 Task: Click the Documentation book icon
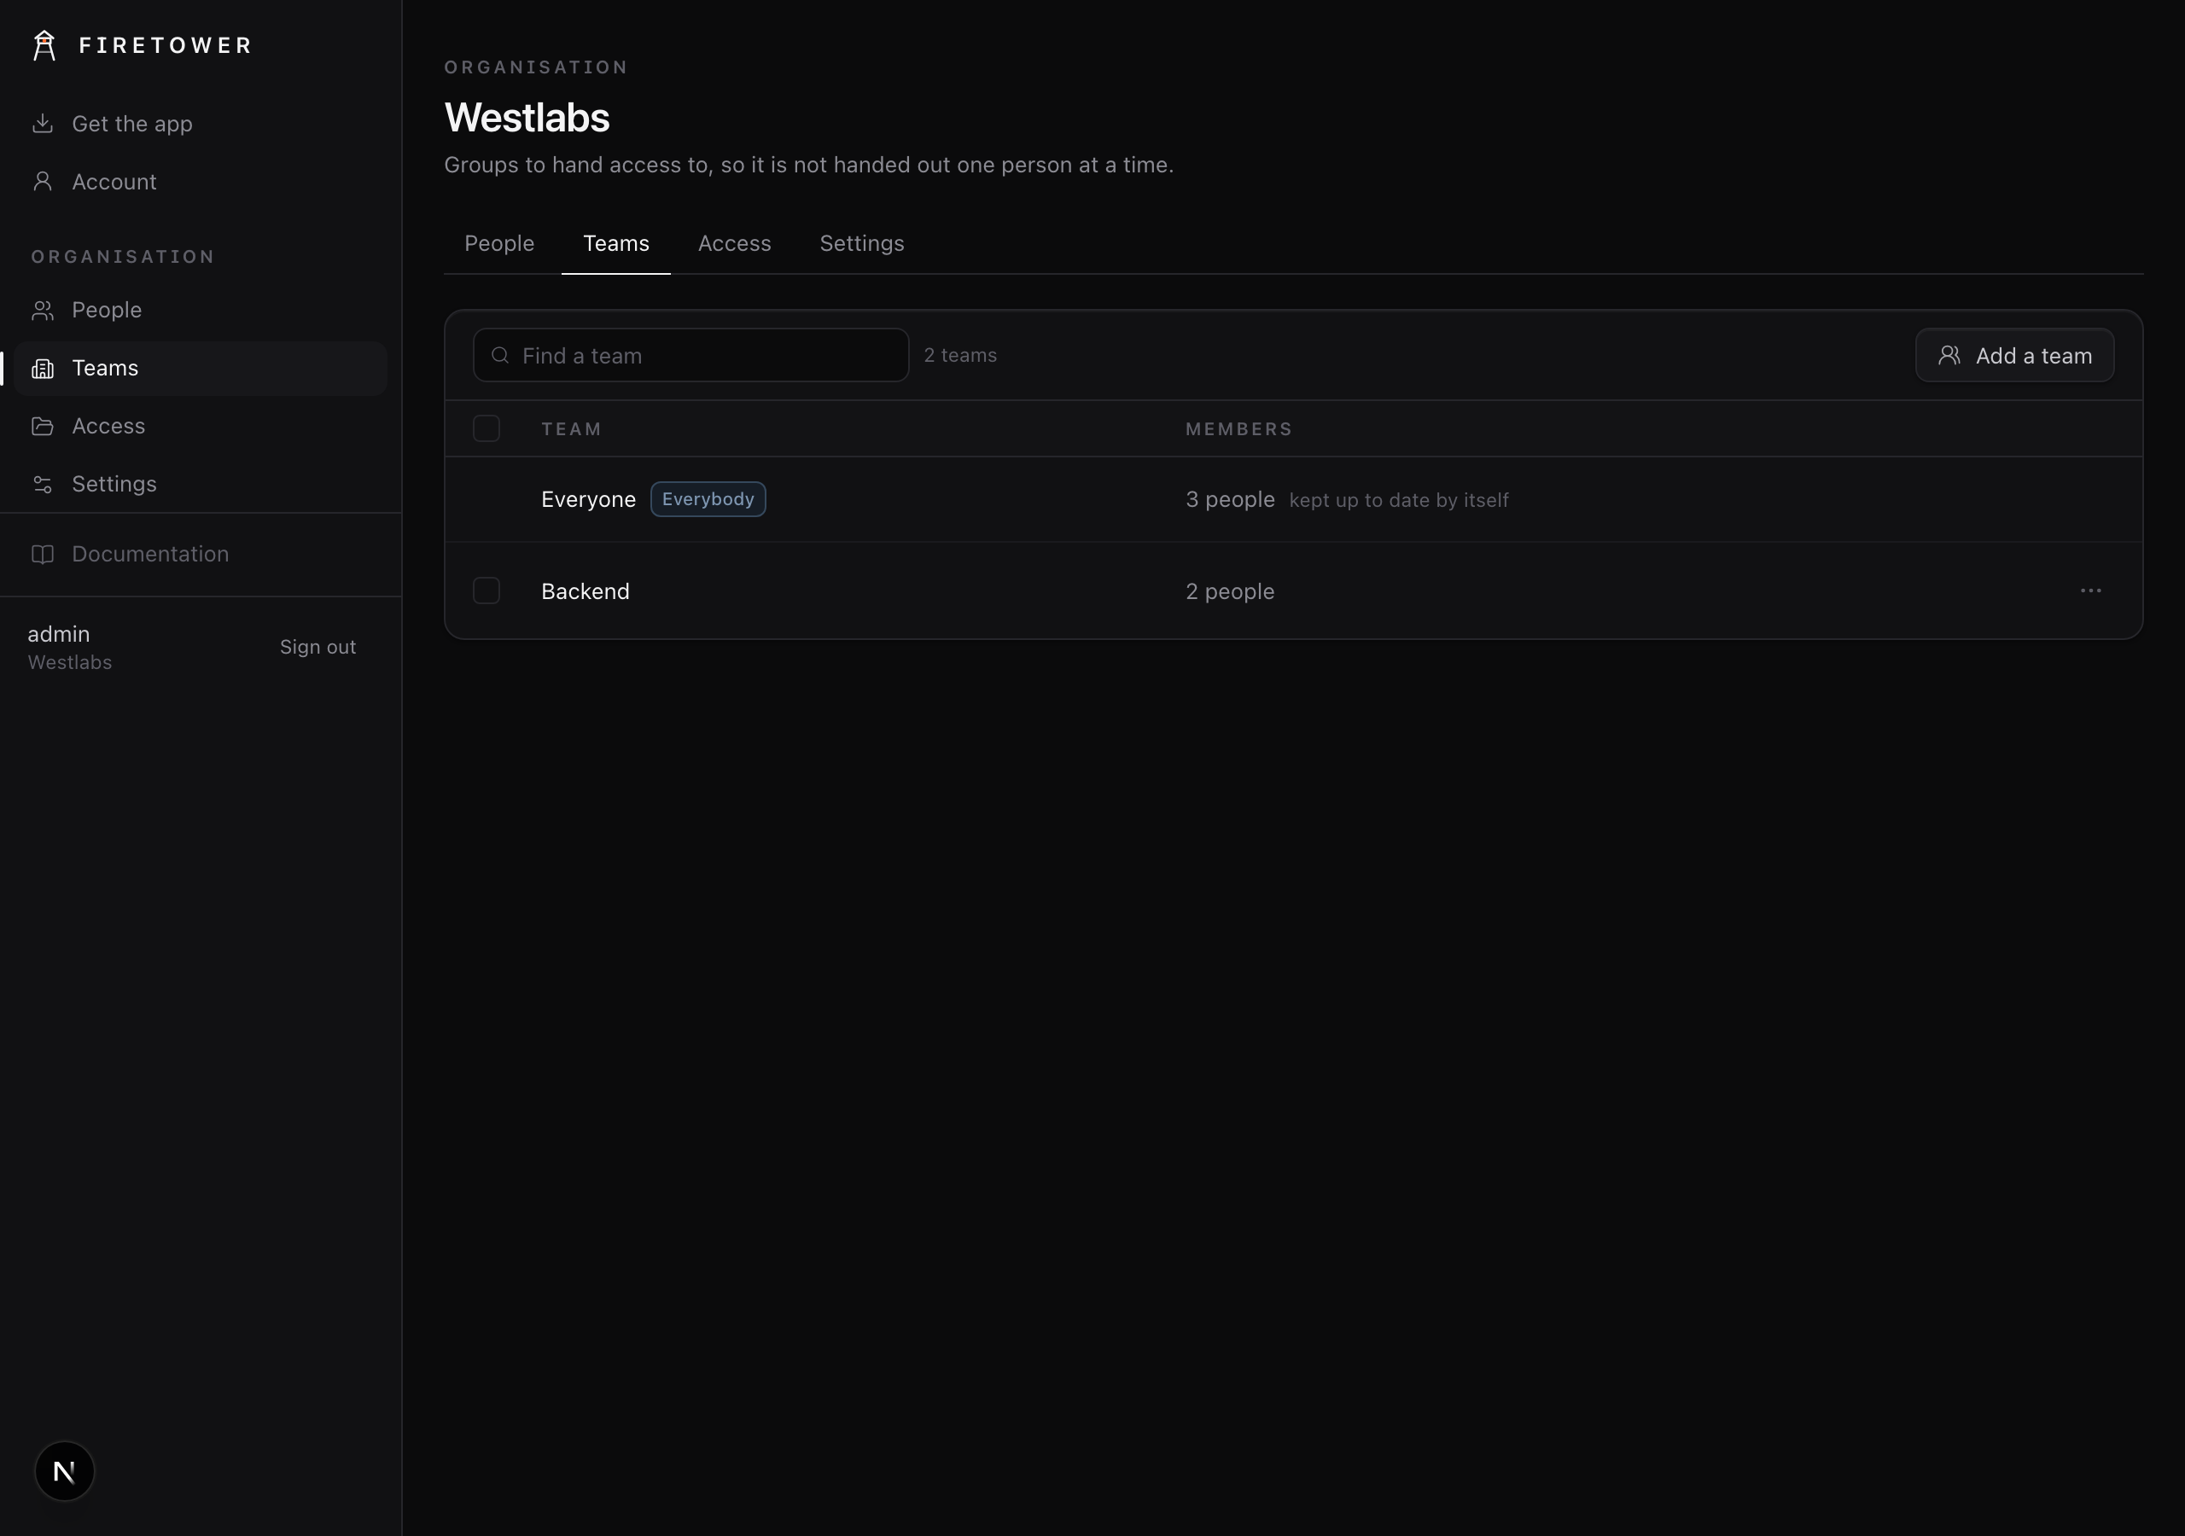click(42, 554)
